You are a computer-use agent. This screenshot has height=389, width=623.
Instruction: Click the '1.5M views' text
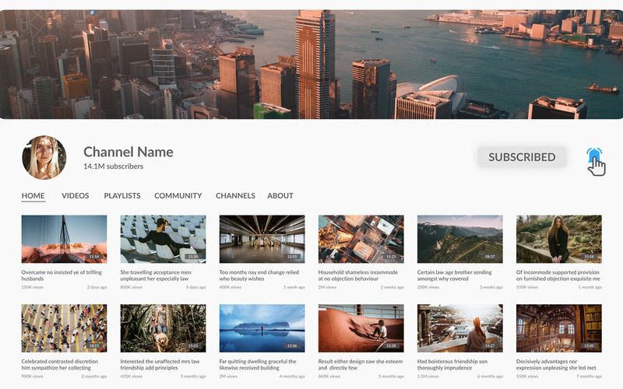click(428, 377)
